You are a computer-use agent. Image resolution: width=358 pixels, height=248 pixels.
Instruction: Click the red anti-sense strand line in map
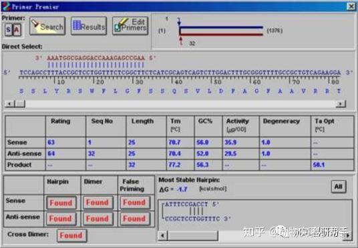pos(221,35)
